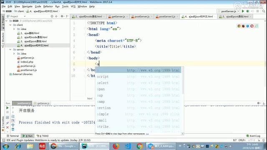Open the Terminal tool window

(13, 136)
